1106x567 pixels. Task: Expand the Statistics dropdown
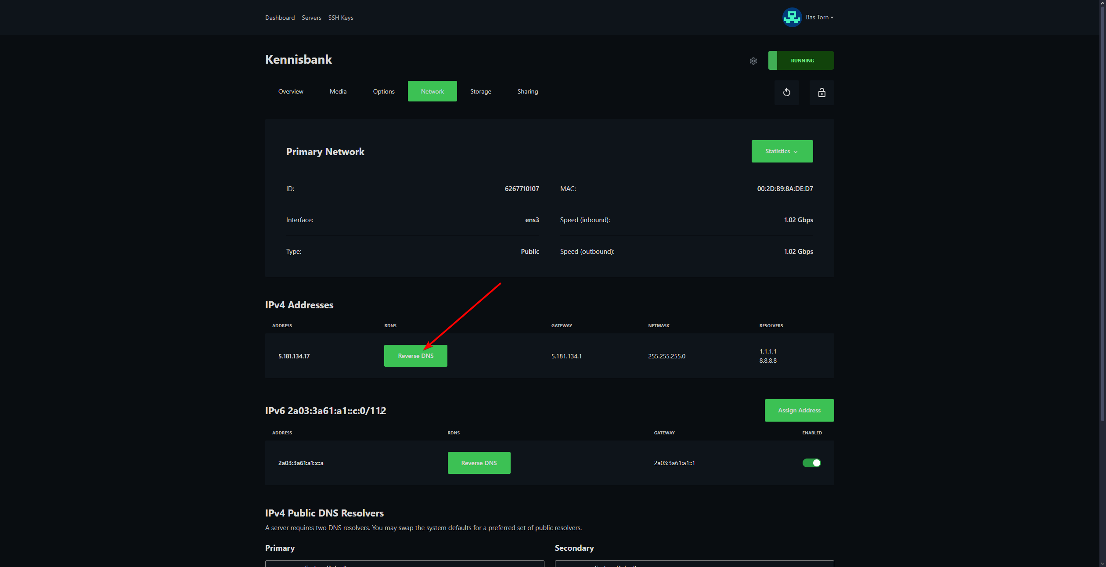click(782, 151)
